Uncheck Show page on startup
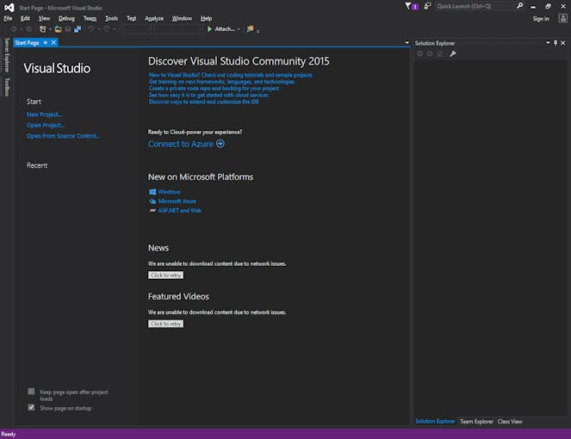Image resolution: width=571 pixels, height=439 pixels. [31, 408]
